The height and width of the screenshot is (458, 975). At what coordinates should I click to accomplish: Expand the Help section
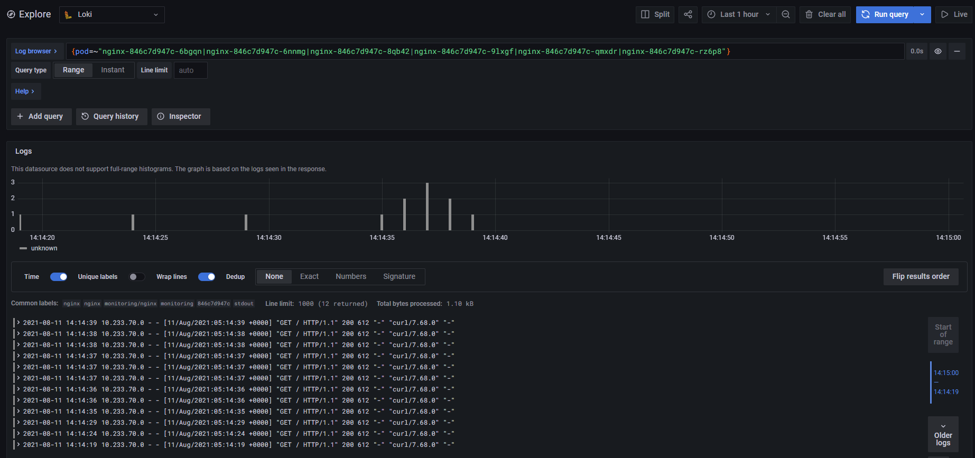pos(25,91)
